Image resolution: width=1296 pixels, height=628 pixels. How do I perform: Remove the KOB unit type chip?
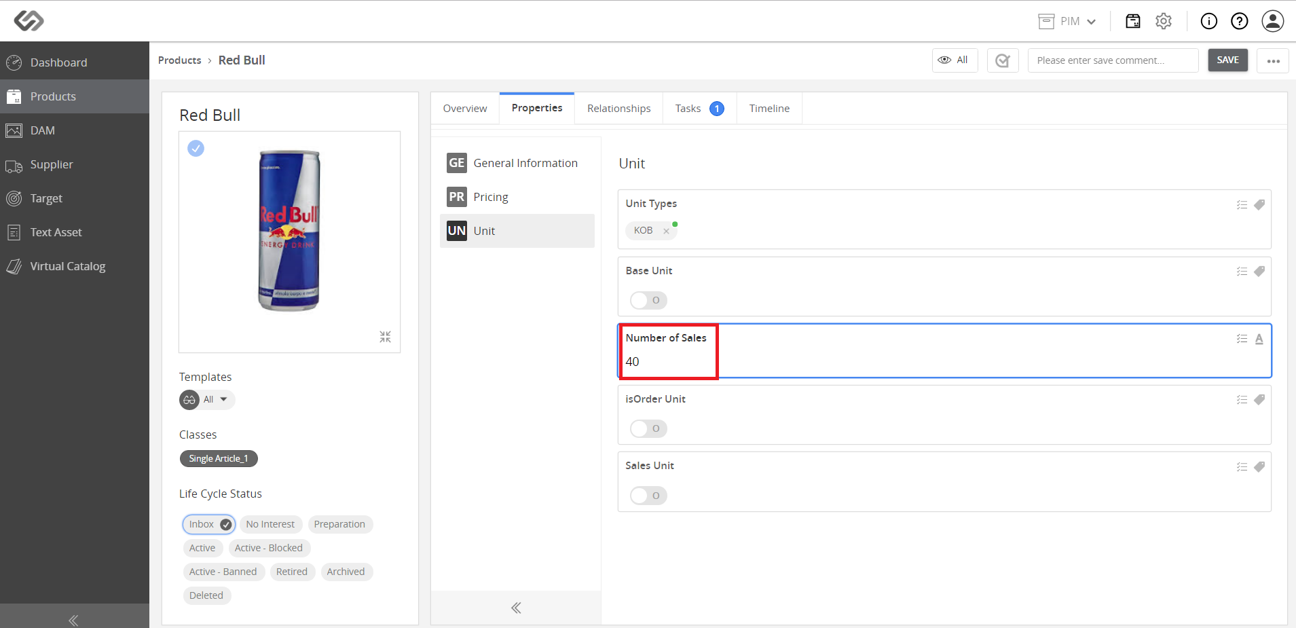(667, 231)
